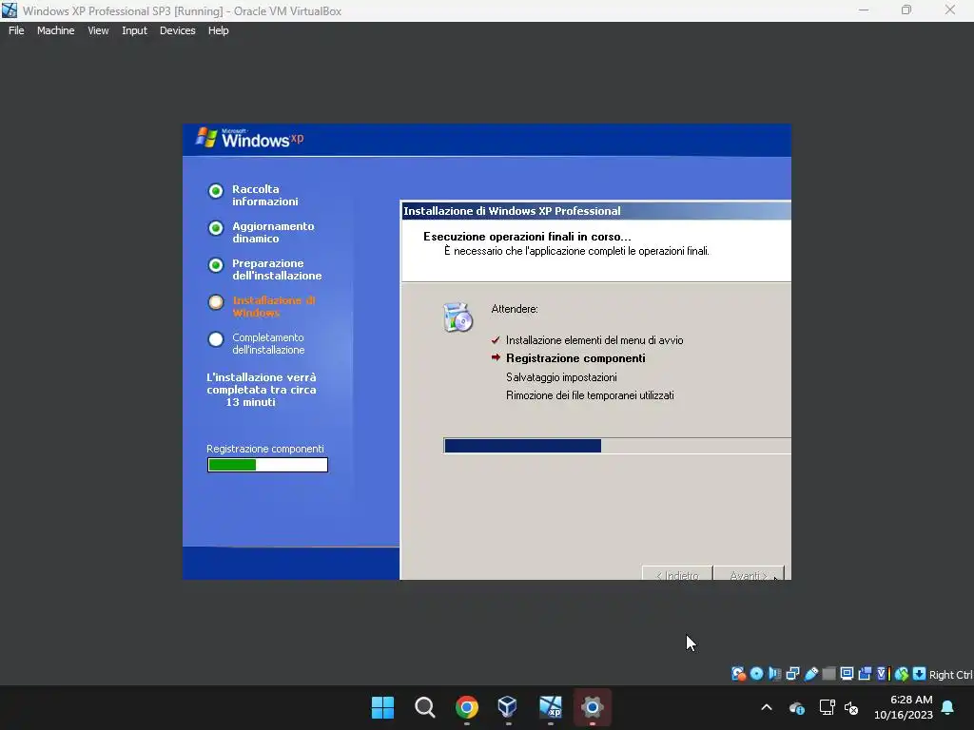Click the green Registrazione componenti progress bar
The width and height of the screenshot is (974, 730).
(x=267, y=465)
